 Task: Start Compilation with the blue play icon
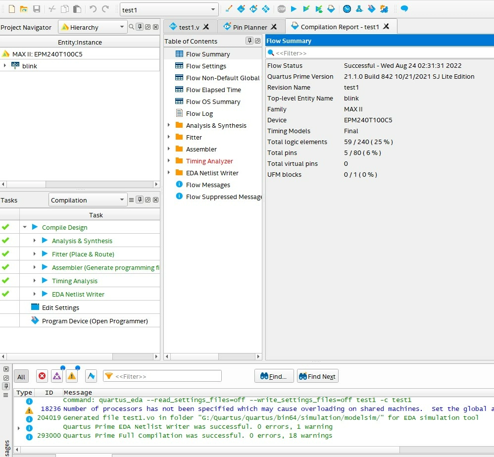tap(294, 9)
